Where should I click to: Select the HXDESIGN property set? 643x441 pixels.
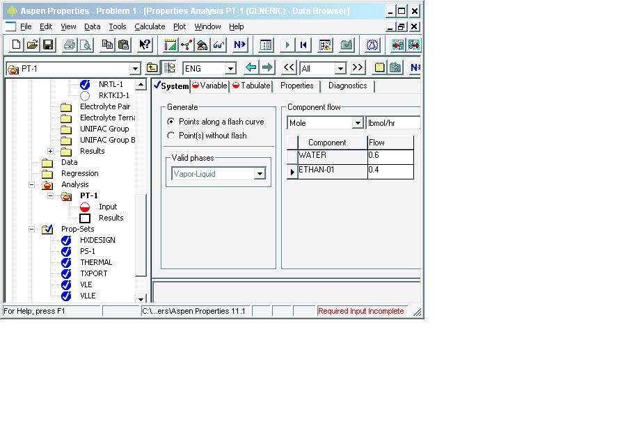[x=97, y=240]
